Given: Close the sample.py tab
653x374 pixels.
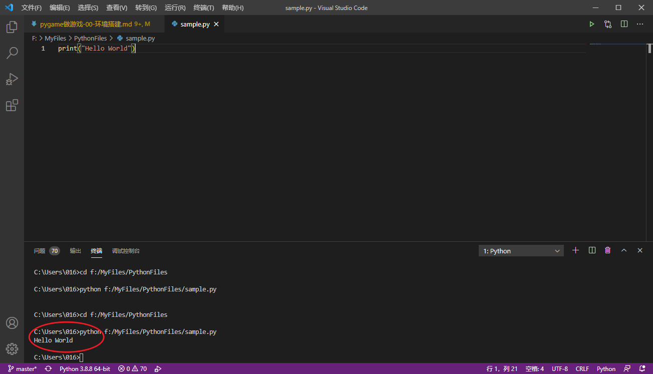Looking at the screenshot, I should tap(216, 24).
